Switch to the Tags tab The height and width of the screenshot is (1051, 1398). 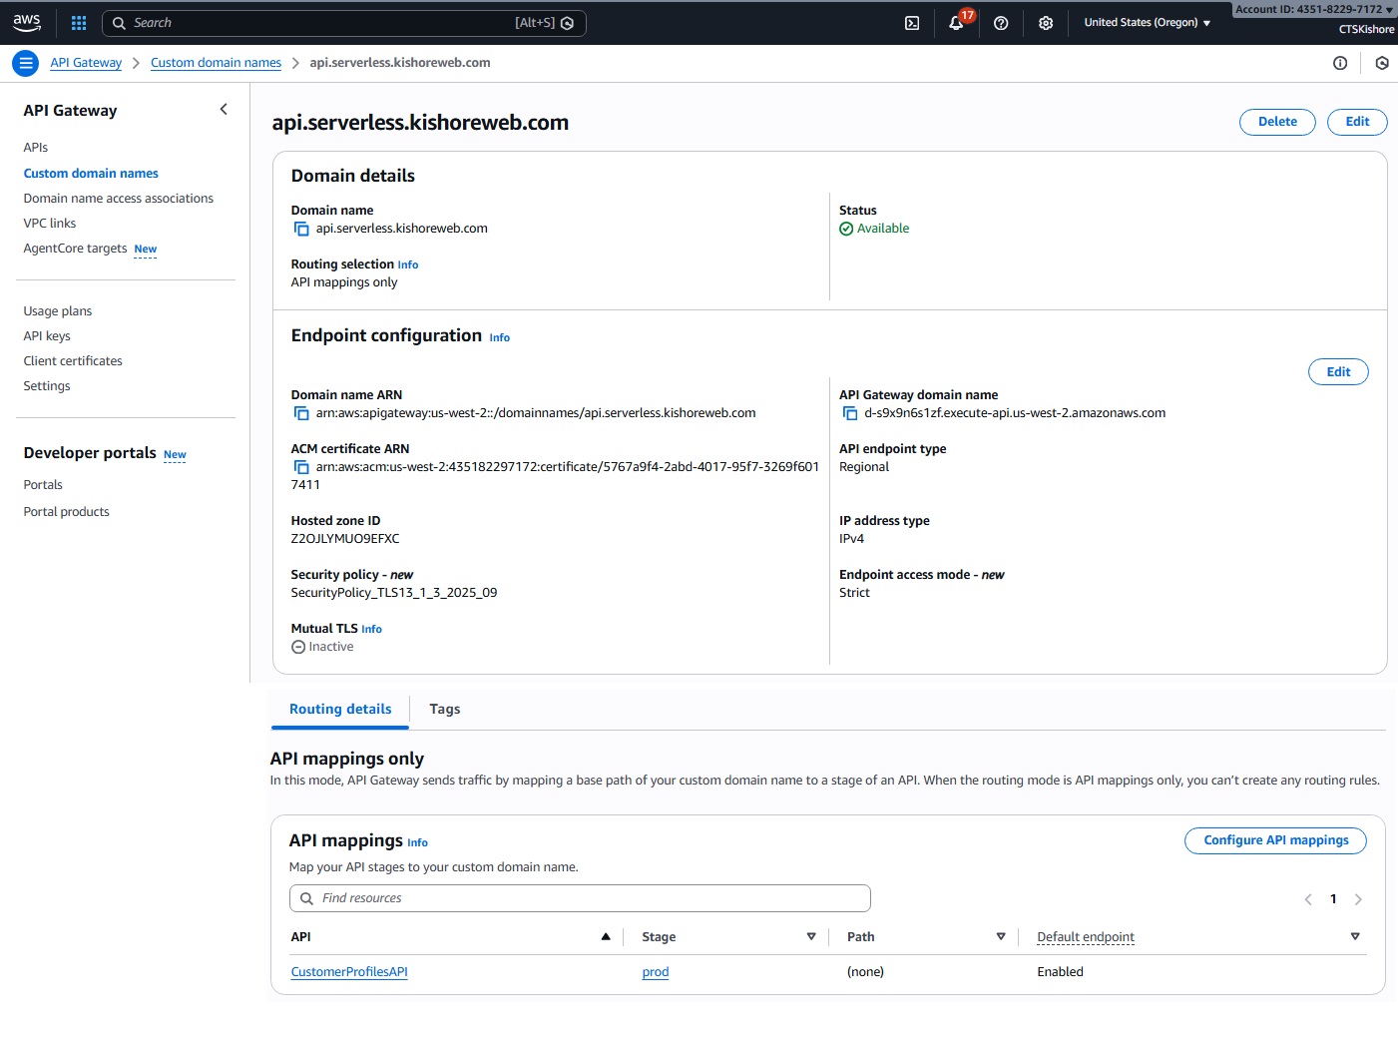(x=444, y=709)
